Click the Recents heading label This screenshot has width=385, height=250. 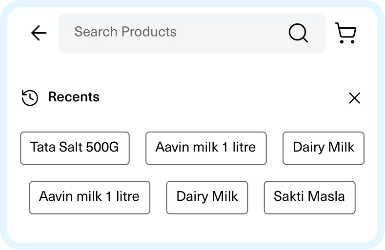[x=74, y=97]
